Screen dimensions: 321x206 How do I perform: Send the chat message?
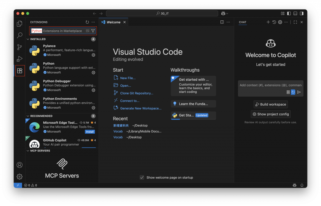(x=299, y=92)
